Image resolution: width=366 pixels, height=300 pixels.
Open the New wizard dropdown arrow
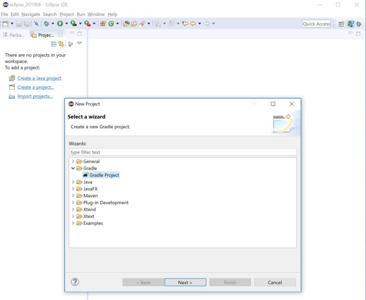pos(12,24)
